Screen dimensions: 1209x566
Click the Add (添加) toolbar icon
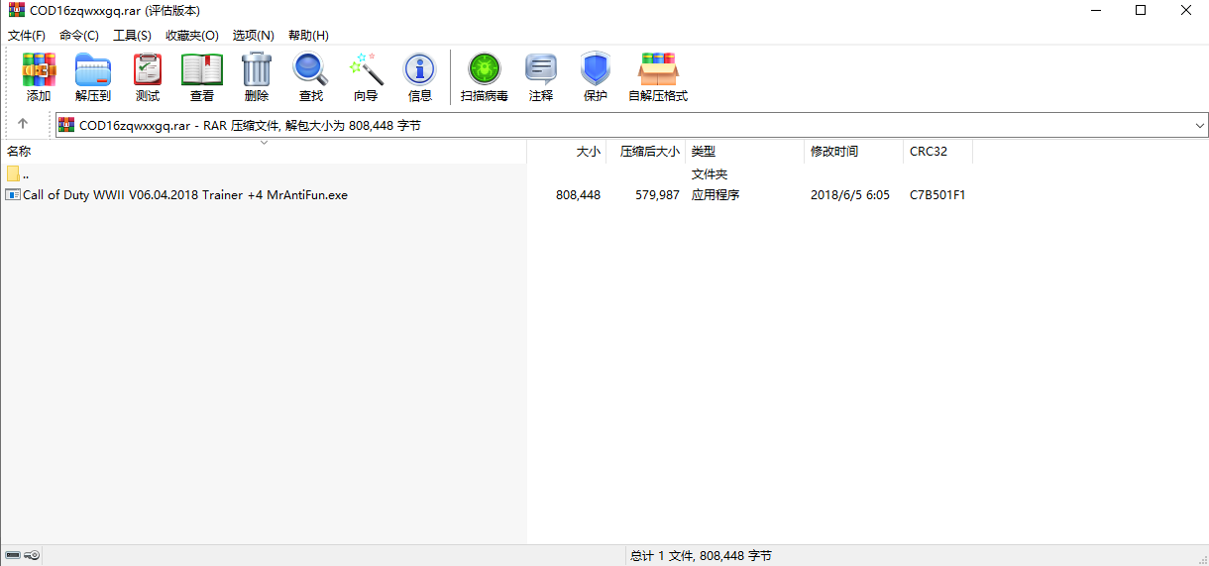[x=39, y=77]
